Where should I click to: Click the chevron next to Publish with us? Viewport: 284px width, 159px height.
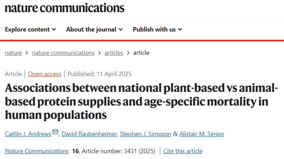pos(180,29)
